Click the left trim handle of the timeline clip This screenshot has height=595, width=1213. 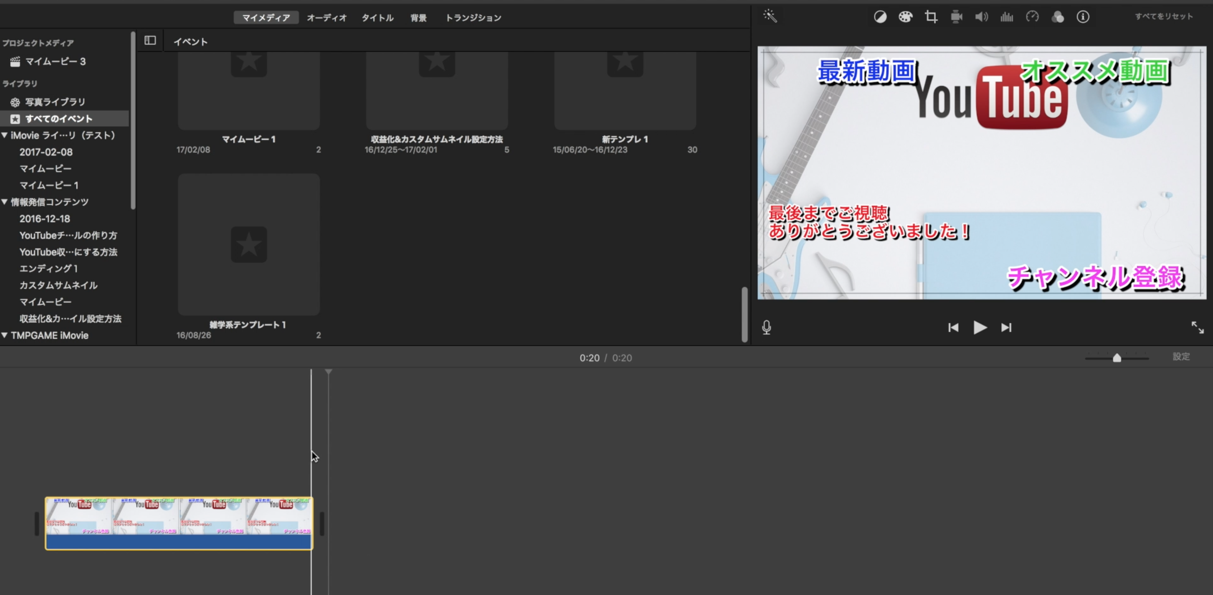tap(37, 523)
